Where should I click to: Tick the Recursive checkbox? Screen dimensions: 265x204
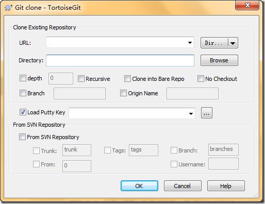tap(81, 79)
